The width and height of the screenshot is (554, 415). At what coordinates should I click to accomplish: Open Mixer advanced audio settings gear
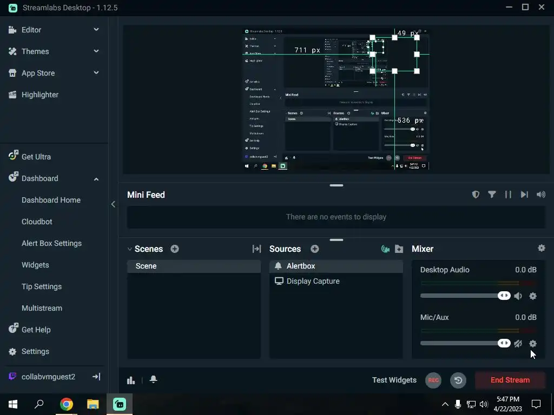pos(541,248)
